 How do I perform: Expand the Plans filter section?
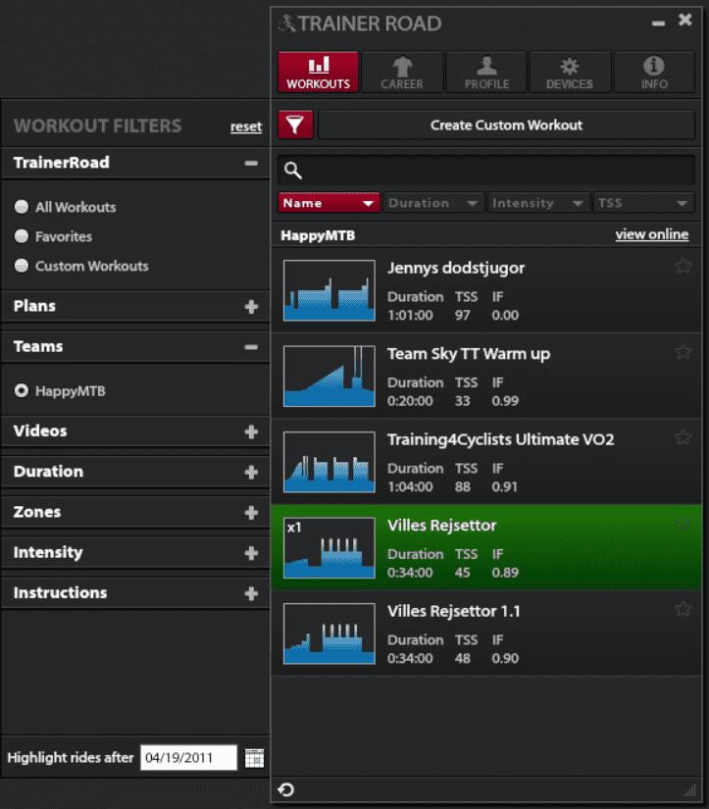pos(251,307)
